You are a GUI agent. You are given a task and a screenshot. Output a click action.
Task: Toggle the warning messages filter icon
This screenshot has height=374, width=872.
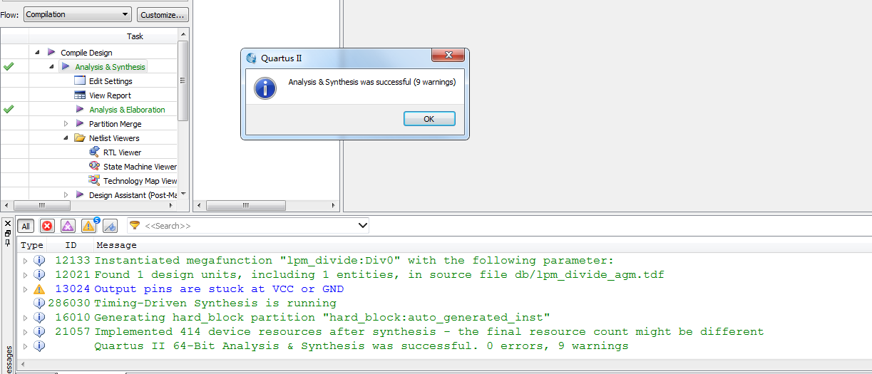pos(89,226)
